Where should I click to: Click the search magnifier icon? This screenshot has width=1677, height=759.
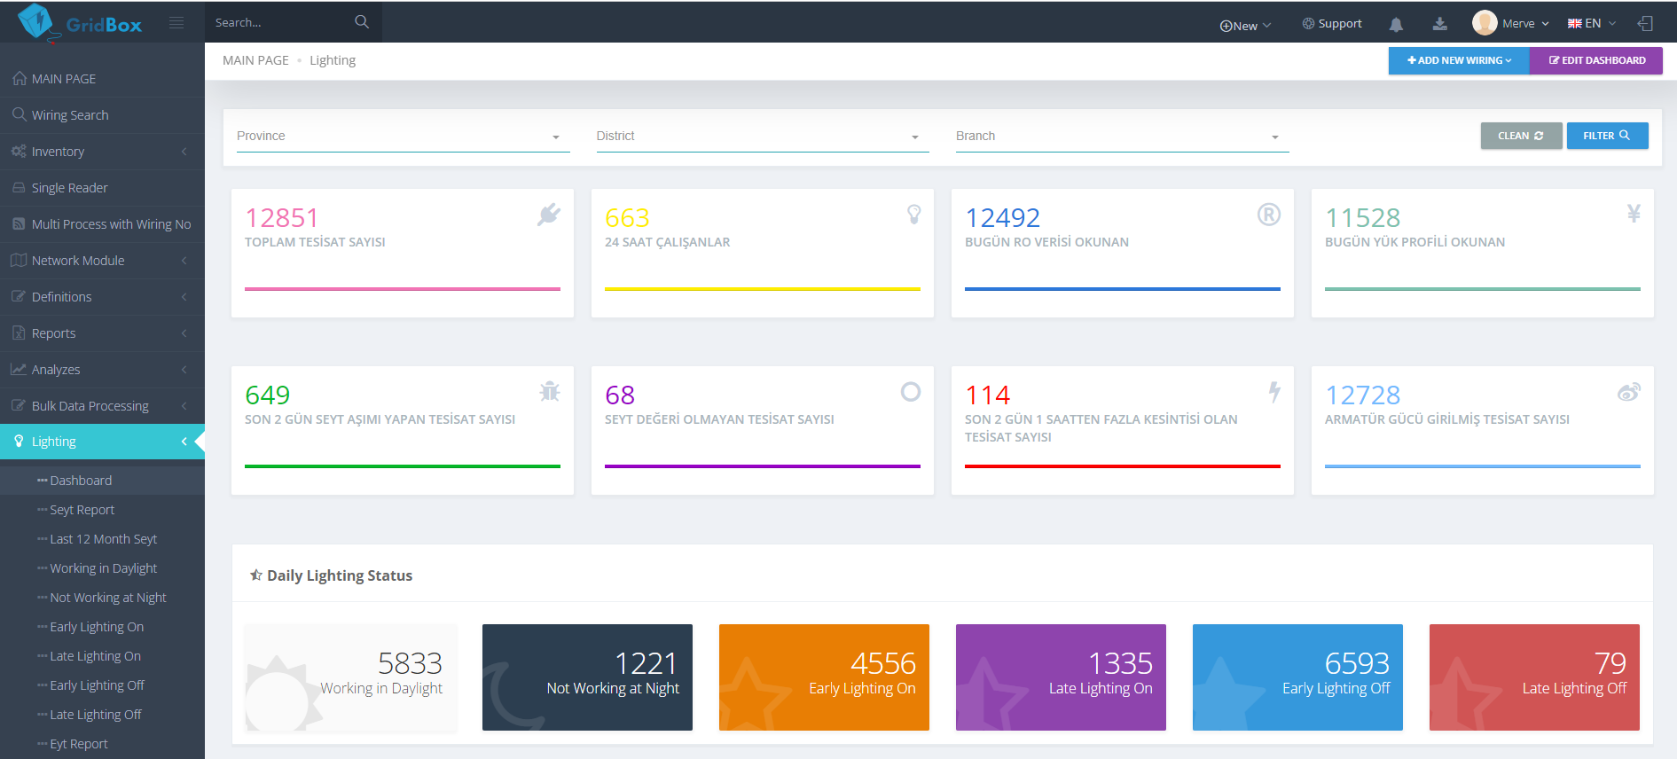(362, 22)
